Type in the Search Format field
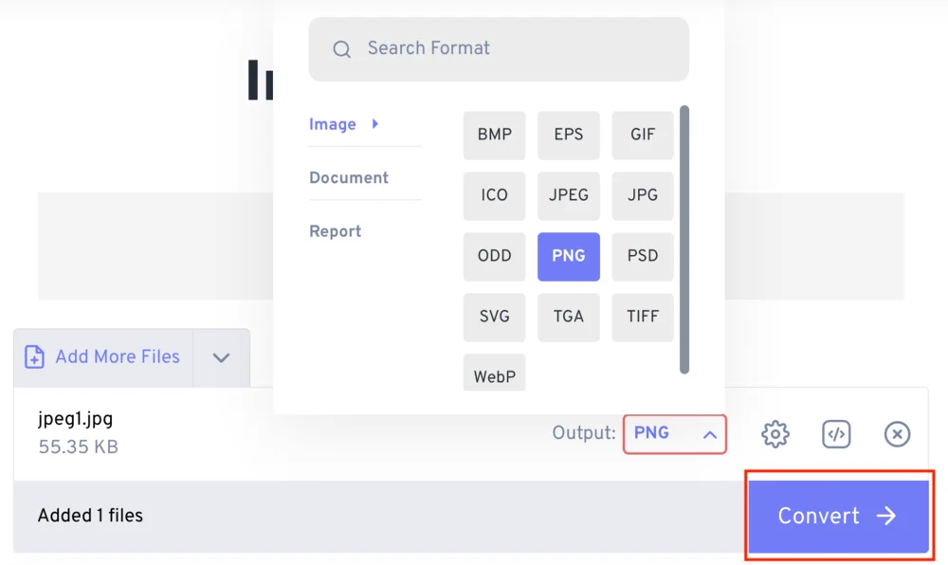This screenshot has width=948, height=565. click(521, 48)
